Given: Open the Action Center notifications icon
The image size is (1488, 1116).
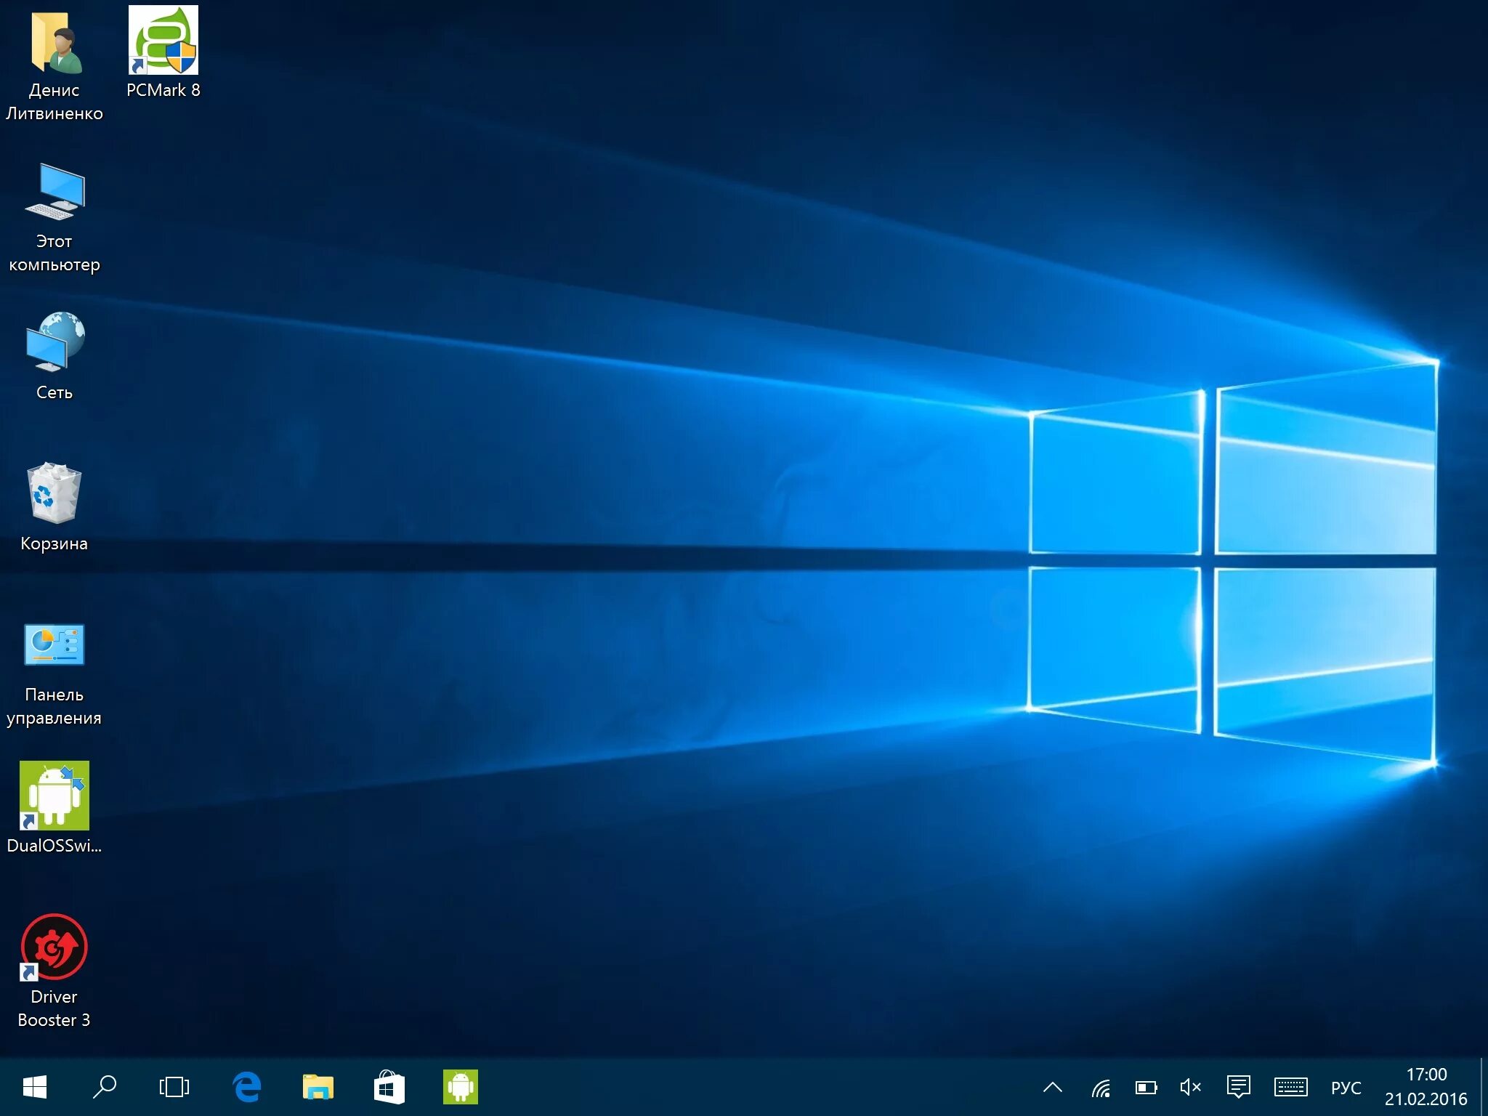Looking at the screenshot, I should [1239, 1088].
